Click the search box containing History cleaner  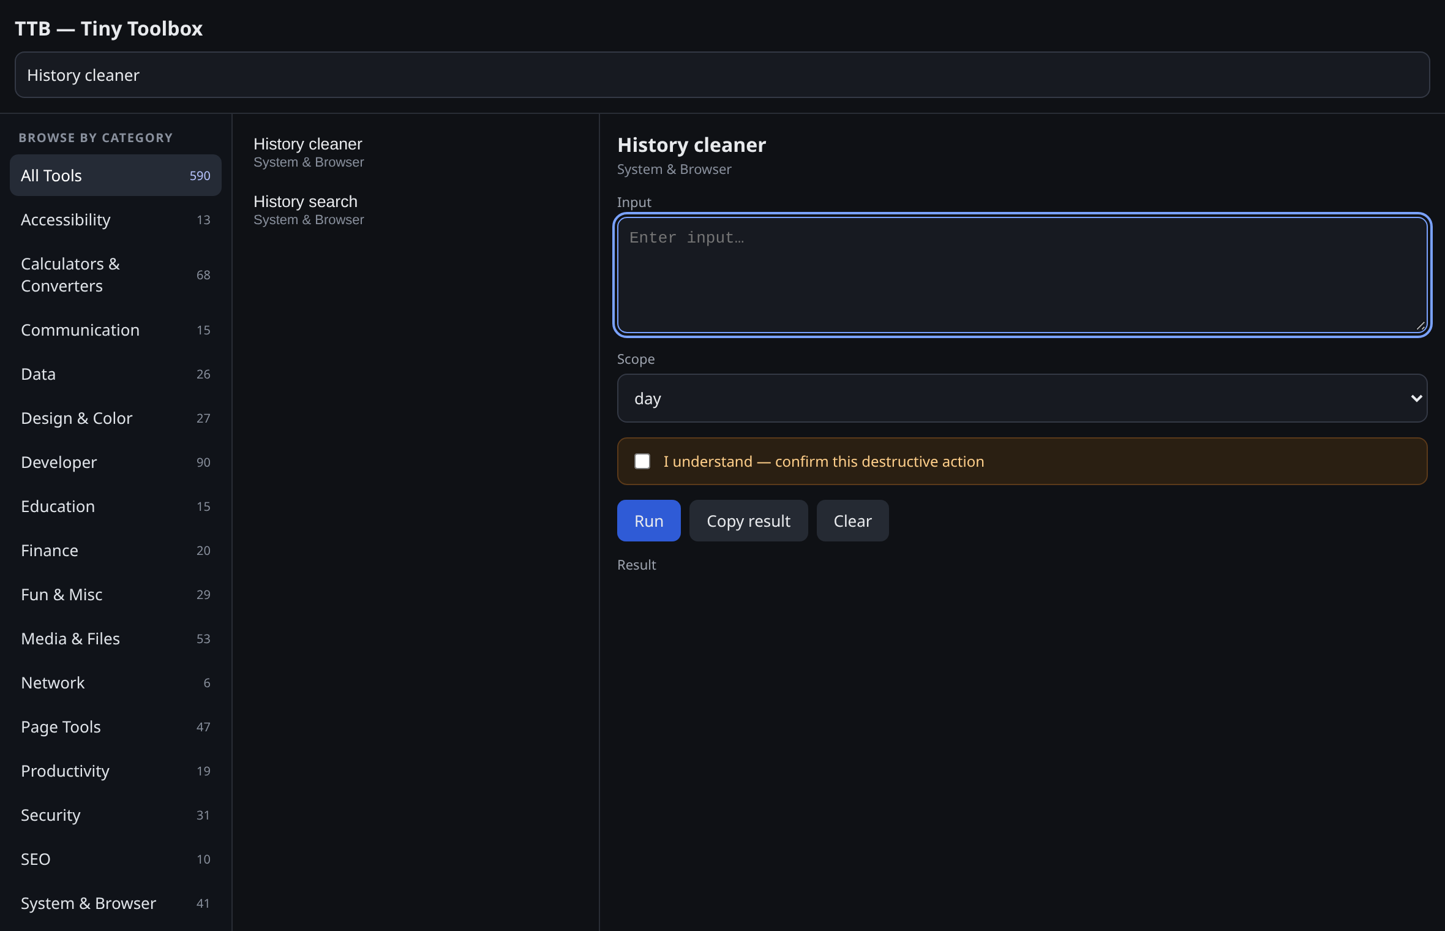[722, 75]
